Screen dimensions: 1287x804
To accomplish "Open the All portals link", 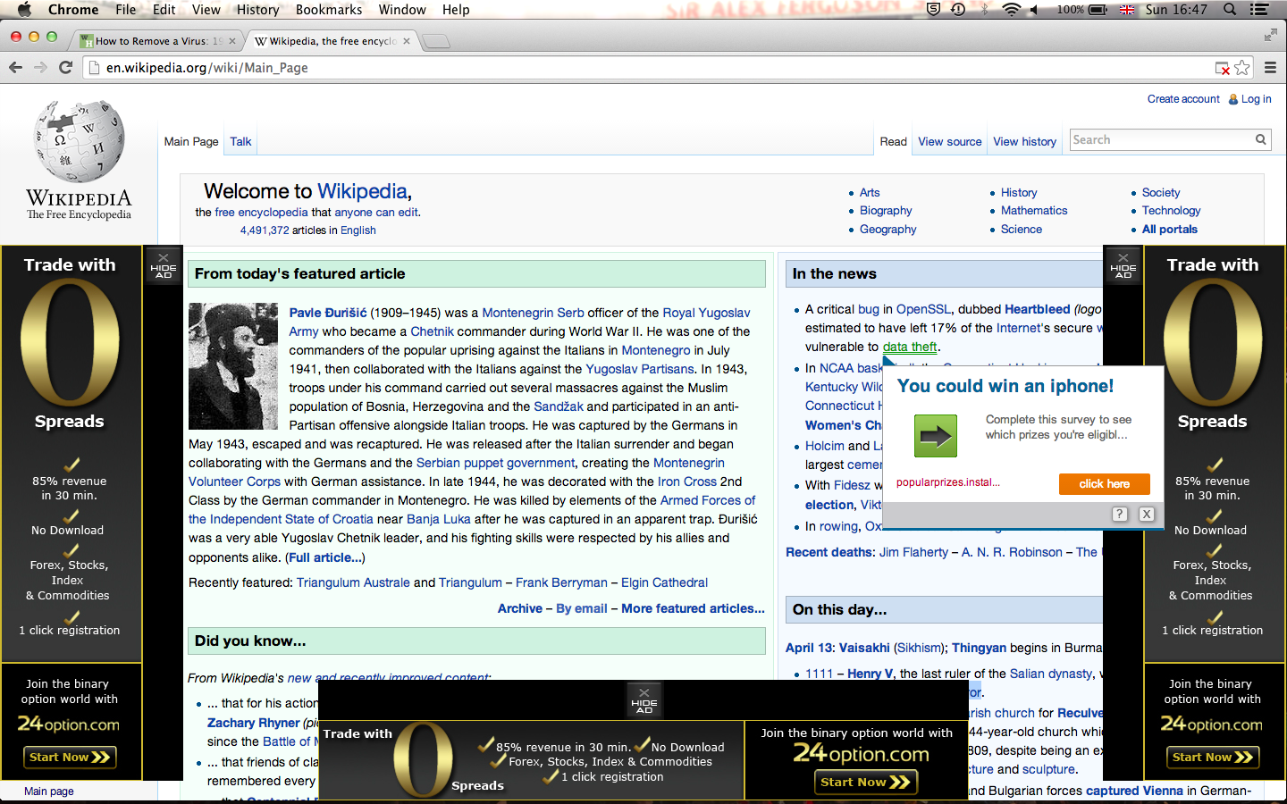I will [1170, 230].
